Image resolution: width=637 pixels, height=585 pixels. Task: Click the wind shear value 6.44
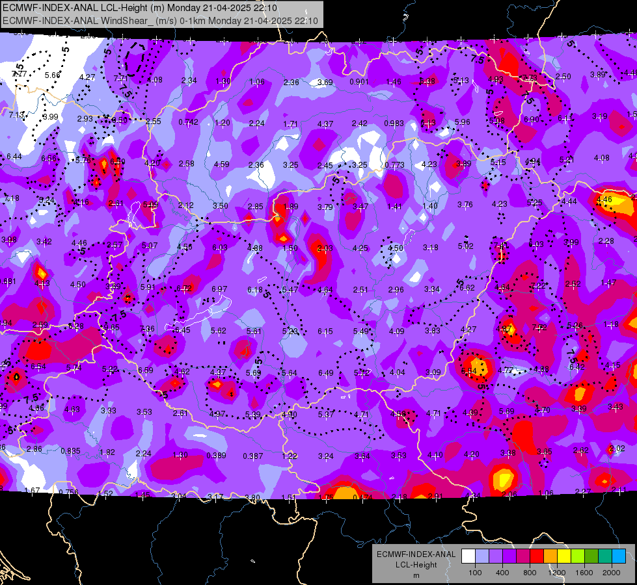(x=14, y=157)
